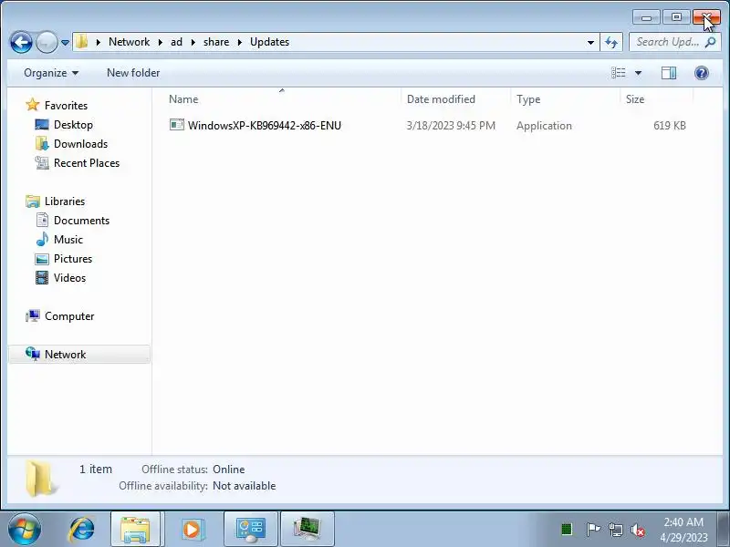Viewport: 730px width, 547px height.
Task: Select Network in the address breadcrumb
Action: coord(129,42)
